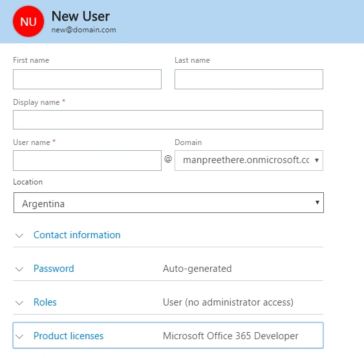Click the red NU avatar icon
Viewport: 364px width, 358px height.
[28, 21]
